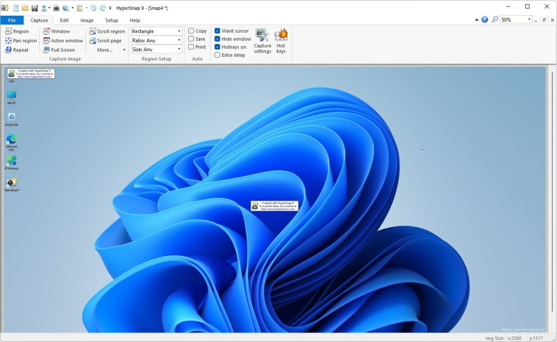Undo the last action with the undo arrow
557x342 pixels.
point(94,8)
